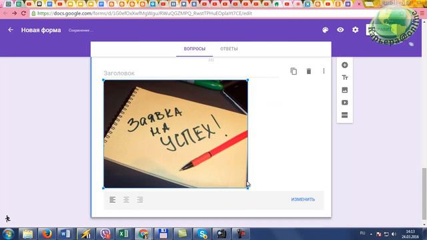Align image to the center

[126, 199]
